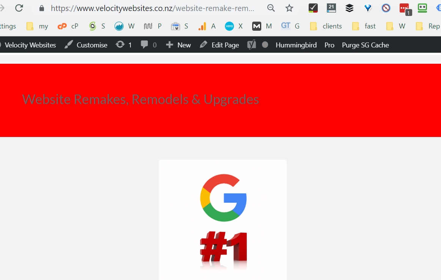Open the LastPass extension with badge 1

[405, 9]
